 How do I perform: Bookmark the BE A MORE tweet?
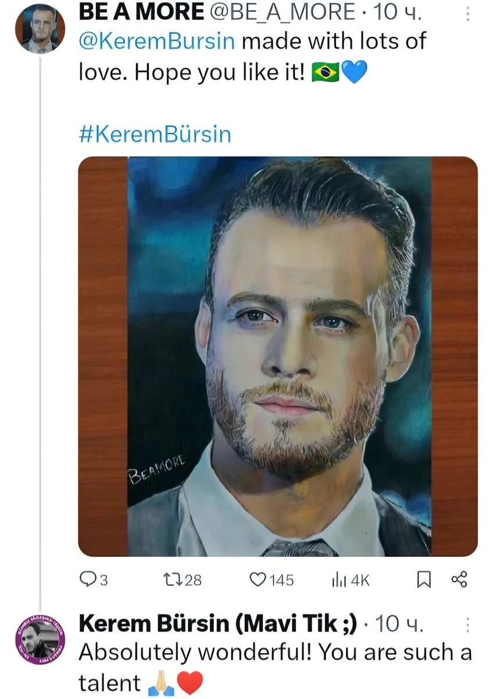pos(423,580)
